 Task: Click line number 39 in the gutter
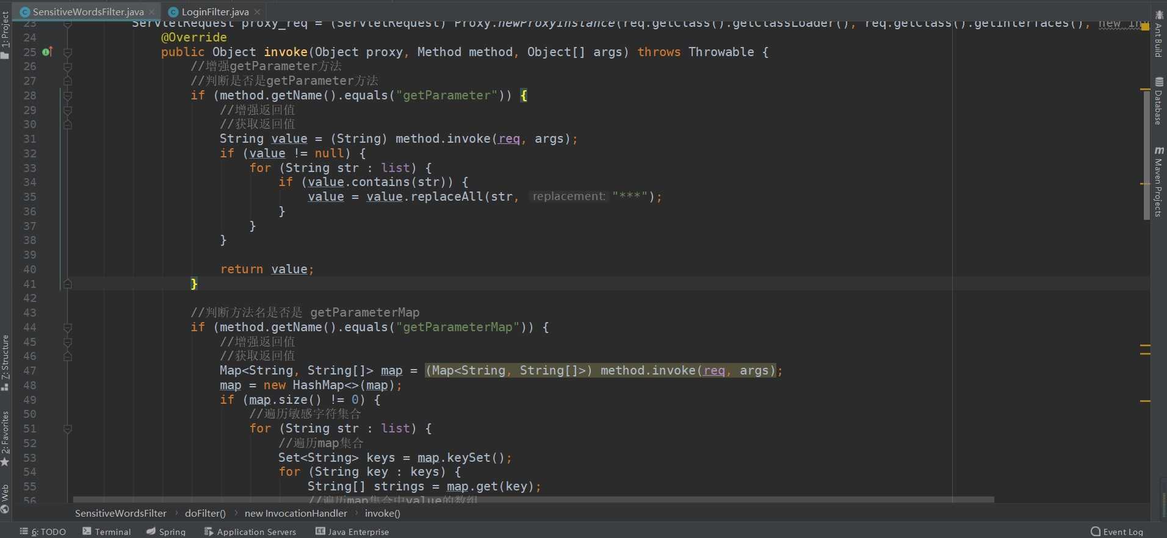(30, 255)
